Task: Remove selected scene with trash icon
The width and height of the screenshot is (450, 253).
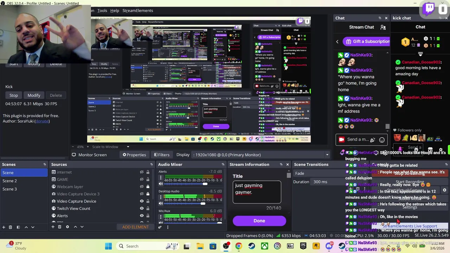Action: 11,227
